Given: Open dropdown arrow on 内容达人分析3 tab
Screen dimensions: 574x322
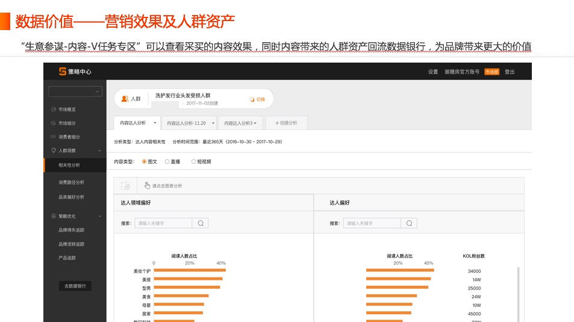Looking at the screenshot, I should pyautogui.click(x=255, y=123).
